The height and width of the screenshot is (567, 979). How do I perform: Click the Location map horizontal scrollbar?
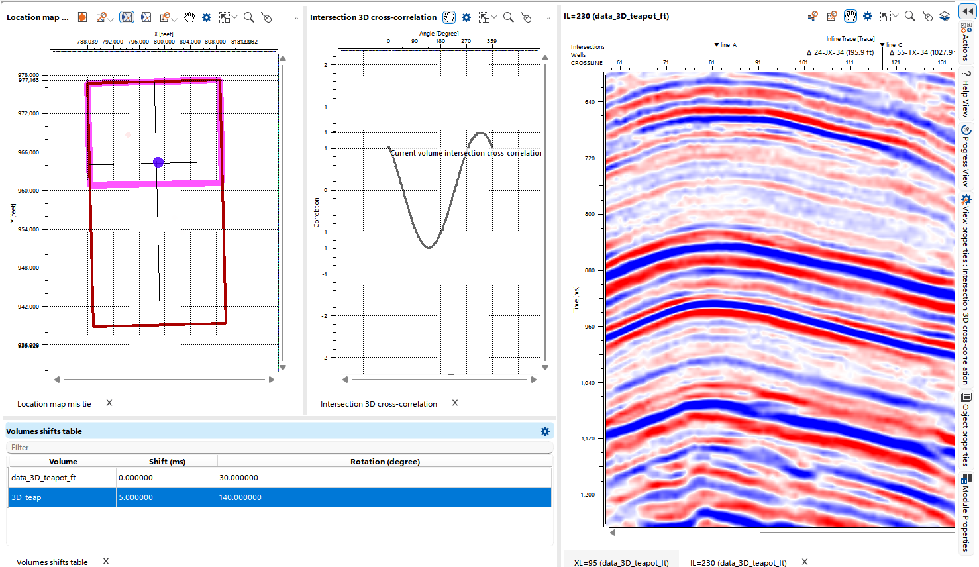pyautogui.click(x=164, y=380)
